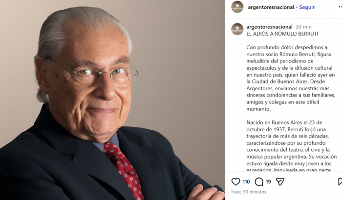Click the paragraph starting Con profundo dolor

coord(291,78)
